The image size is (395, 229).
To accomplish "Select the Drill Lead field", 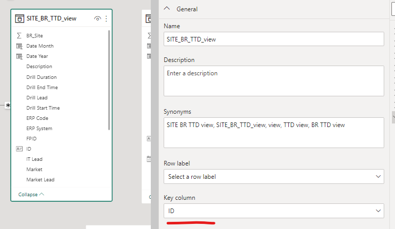I will (x=37, y=98).
